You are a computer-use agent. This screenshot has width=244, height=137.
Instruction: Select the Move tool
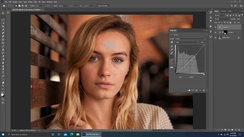click(x=3, y=13)
